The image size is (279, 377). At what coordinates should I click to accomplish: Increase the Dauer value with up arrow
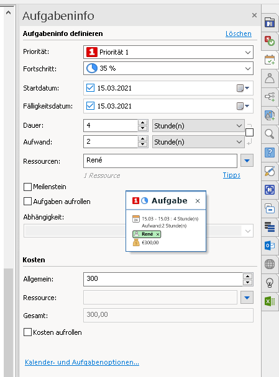pos(143,123)
